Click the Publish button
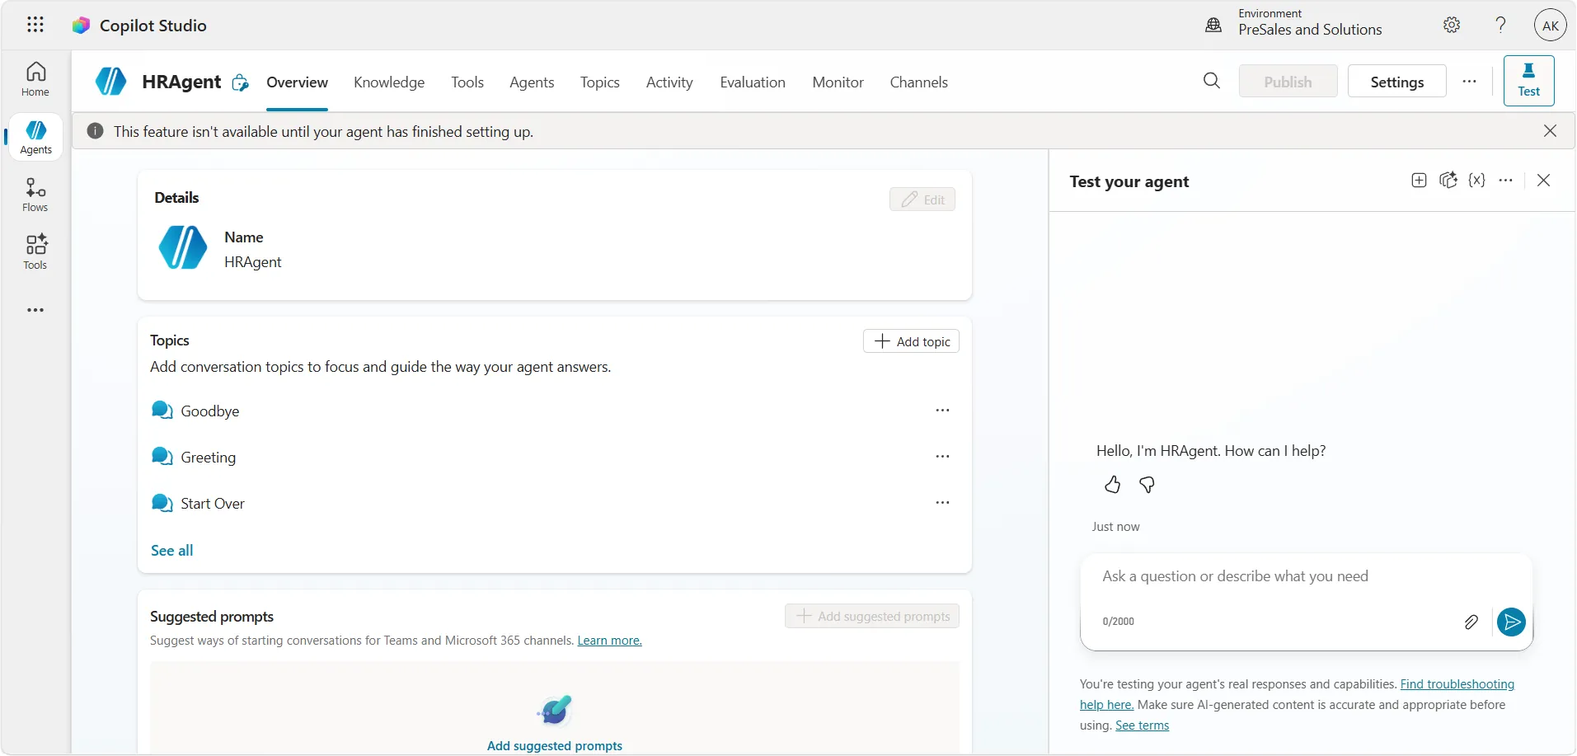This screenshot has height=756, width=1577. (x=1288, y=82)
